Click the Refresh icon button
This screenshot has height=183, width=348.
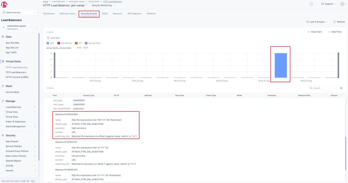click(334, 22)
